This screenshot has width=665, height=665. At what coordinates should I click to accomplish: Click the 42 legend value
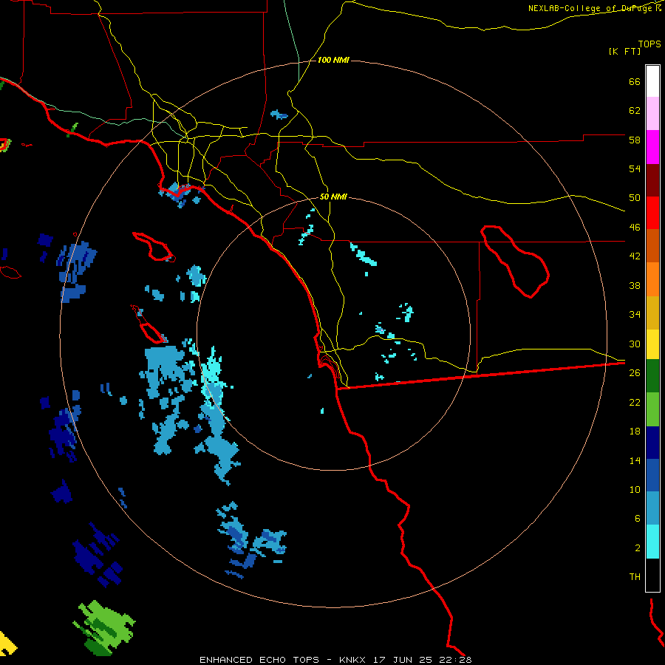(635, 256)
